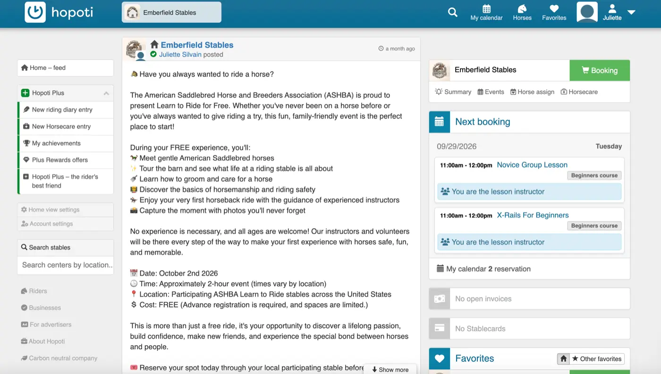Open About Hopoti link
Viewport: 661px width, 374px height.
[43, 341]
